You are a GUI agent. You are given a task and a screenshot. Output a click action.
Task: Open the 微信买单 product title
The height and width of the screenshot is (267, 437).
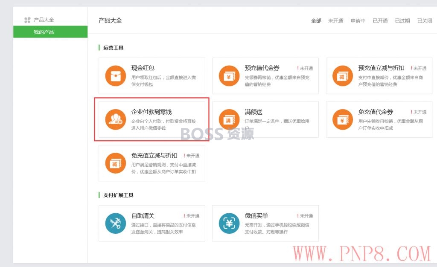point(256,216)
